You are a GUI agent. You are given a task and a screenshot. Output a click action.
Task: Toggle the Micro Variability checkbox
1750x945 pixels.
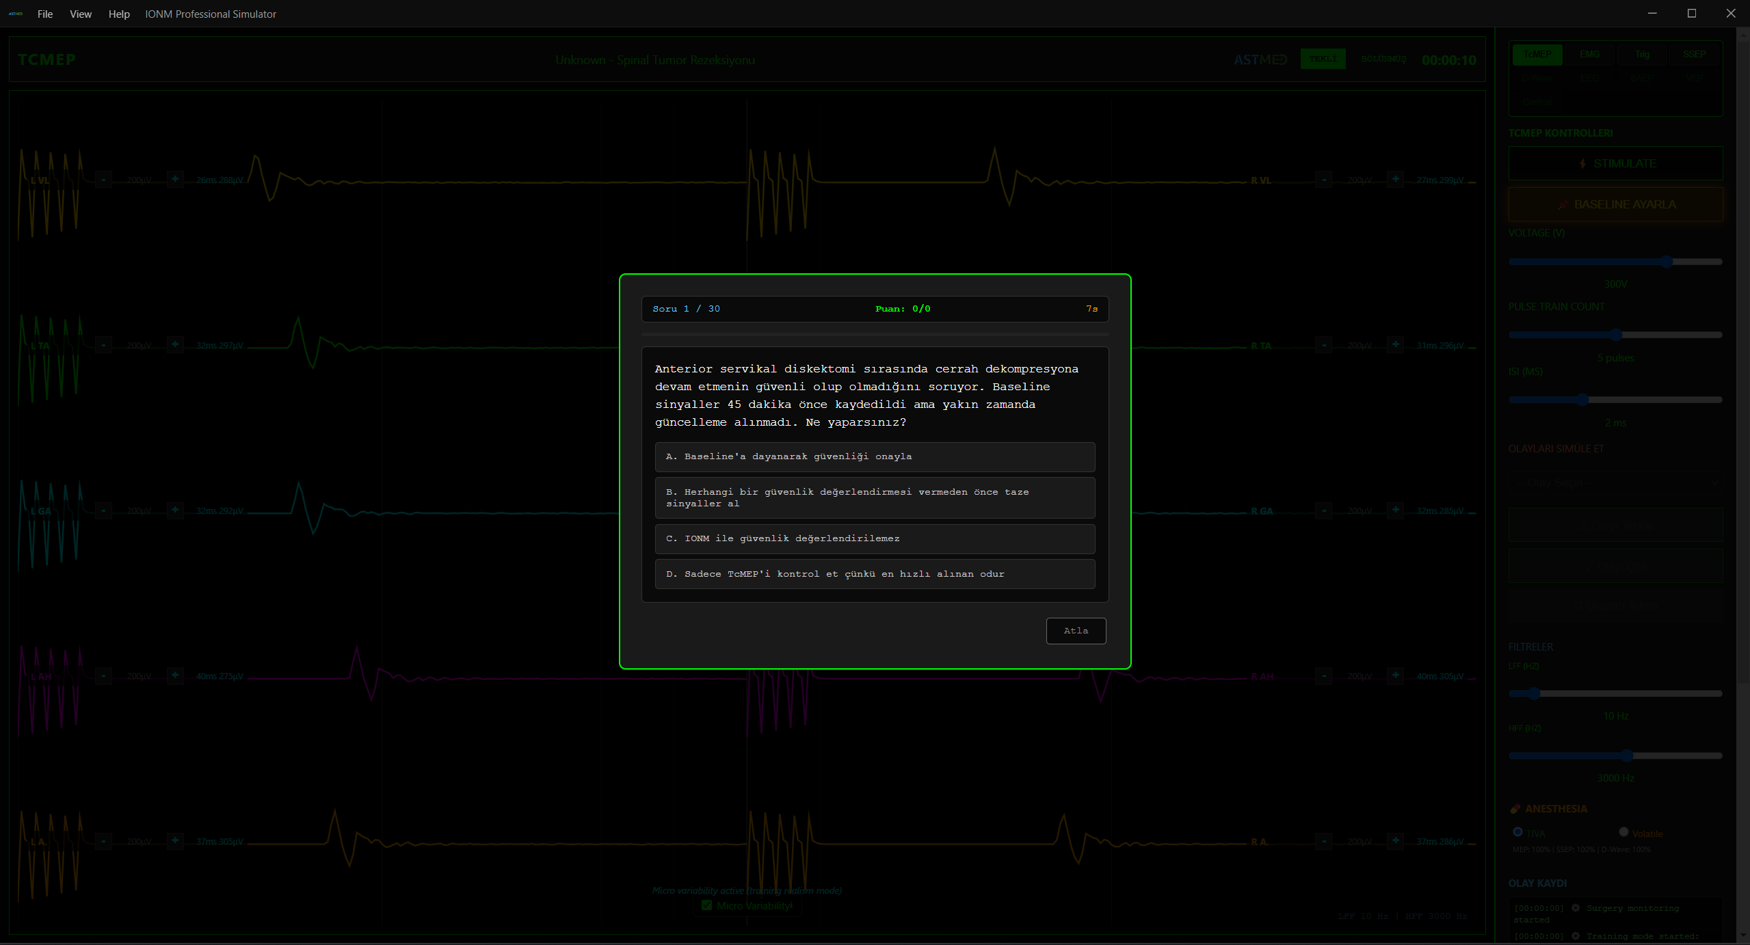point(707,905)
